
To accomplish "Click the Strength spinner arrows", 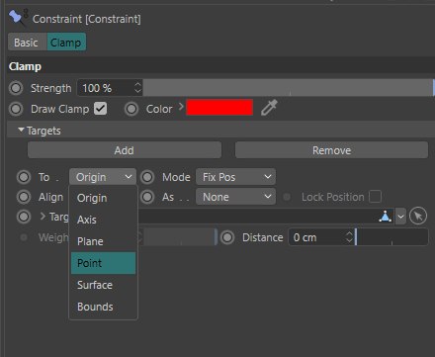I will 137,88.
